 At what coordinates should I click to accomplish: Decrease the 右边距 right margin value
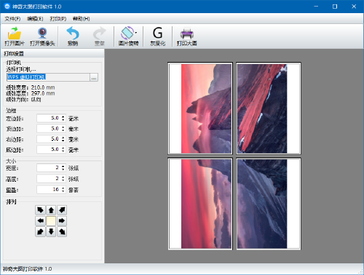pyautogui.click(x=63, y=141)
